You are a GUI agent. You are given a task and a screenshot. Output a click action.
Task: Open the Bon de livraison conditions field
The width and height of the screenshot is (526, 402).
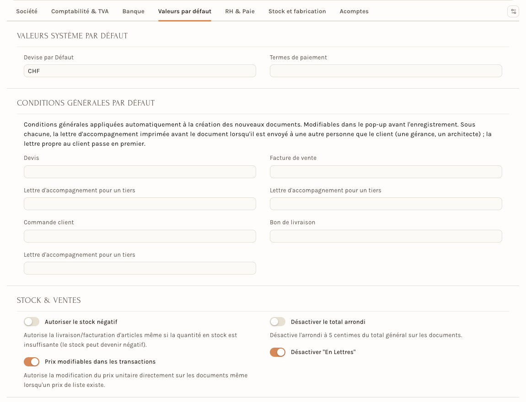pos(386,236)
